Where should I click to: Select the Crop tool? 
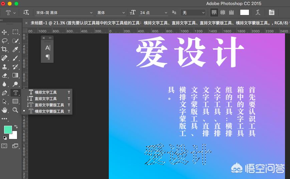coord(4,49)
